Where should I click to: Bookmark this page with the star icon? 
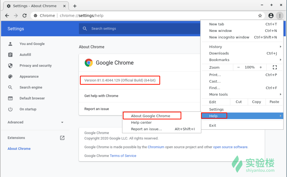click(x=260, y=16)
